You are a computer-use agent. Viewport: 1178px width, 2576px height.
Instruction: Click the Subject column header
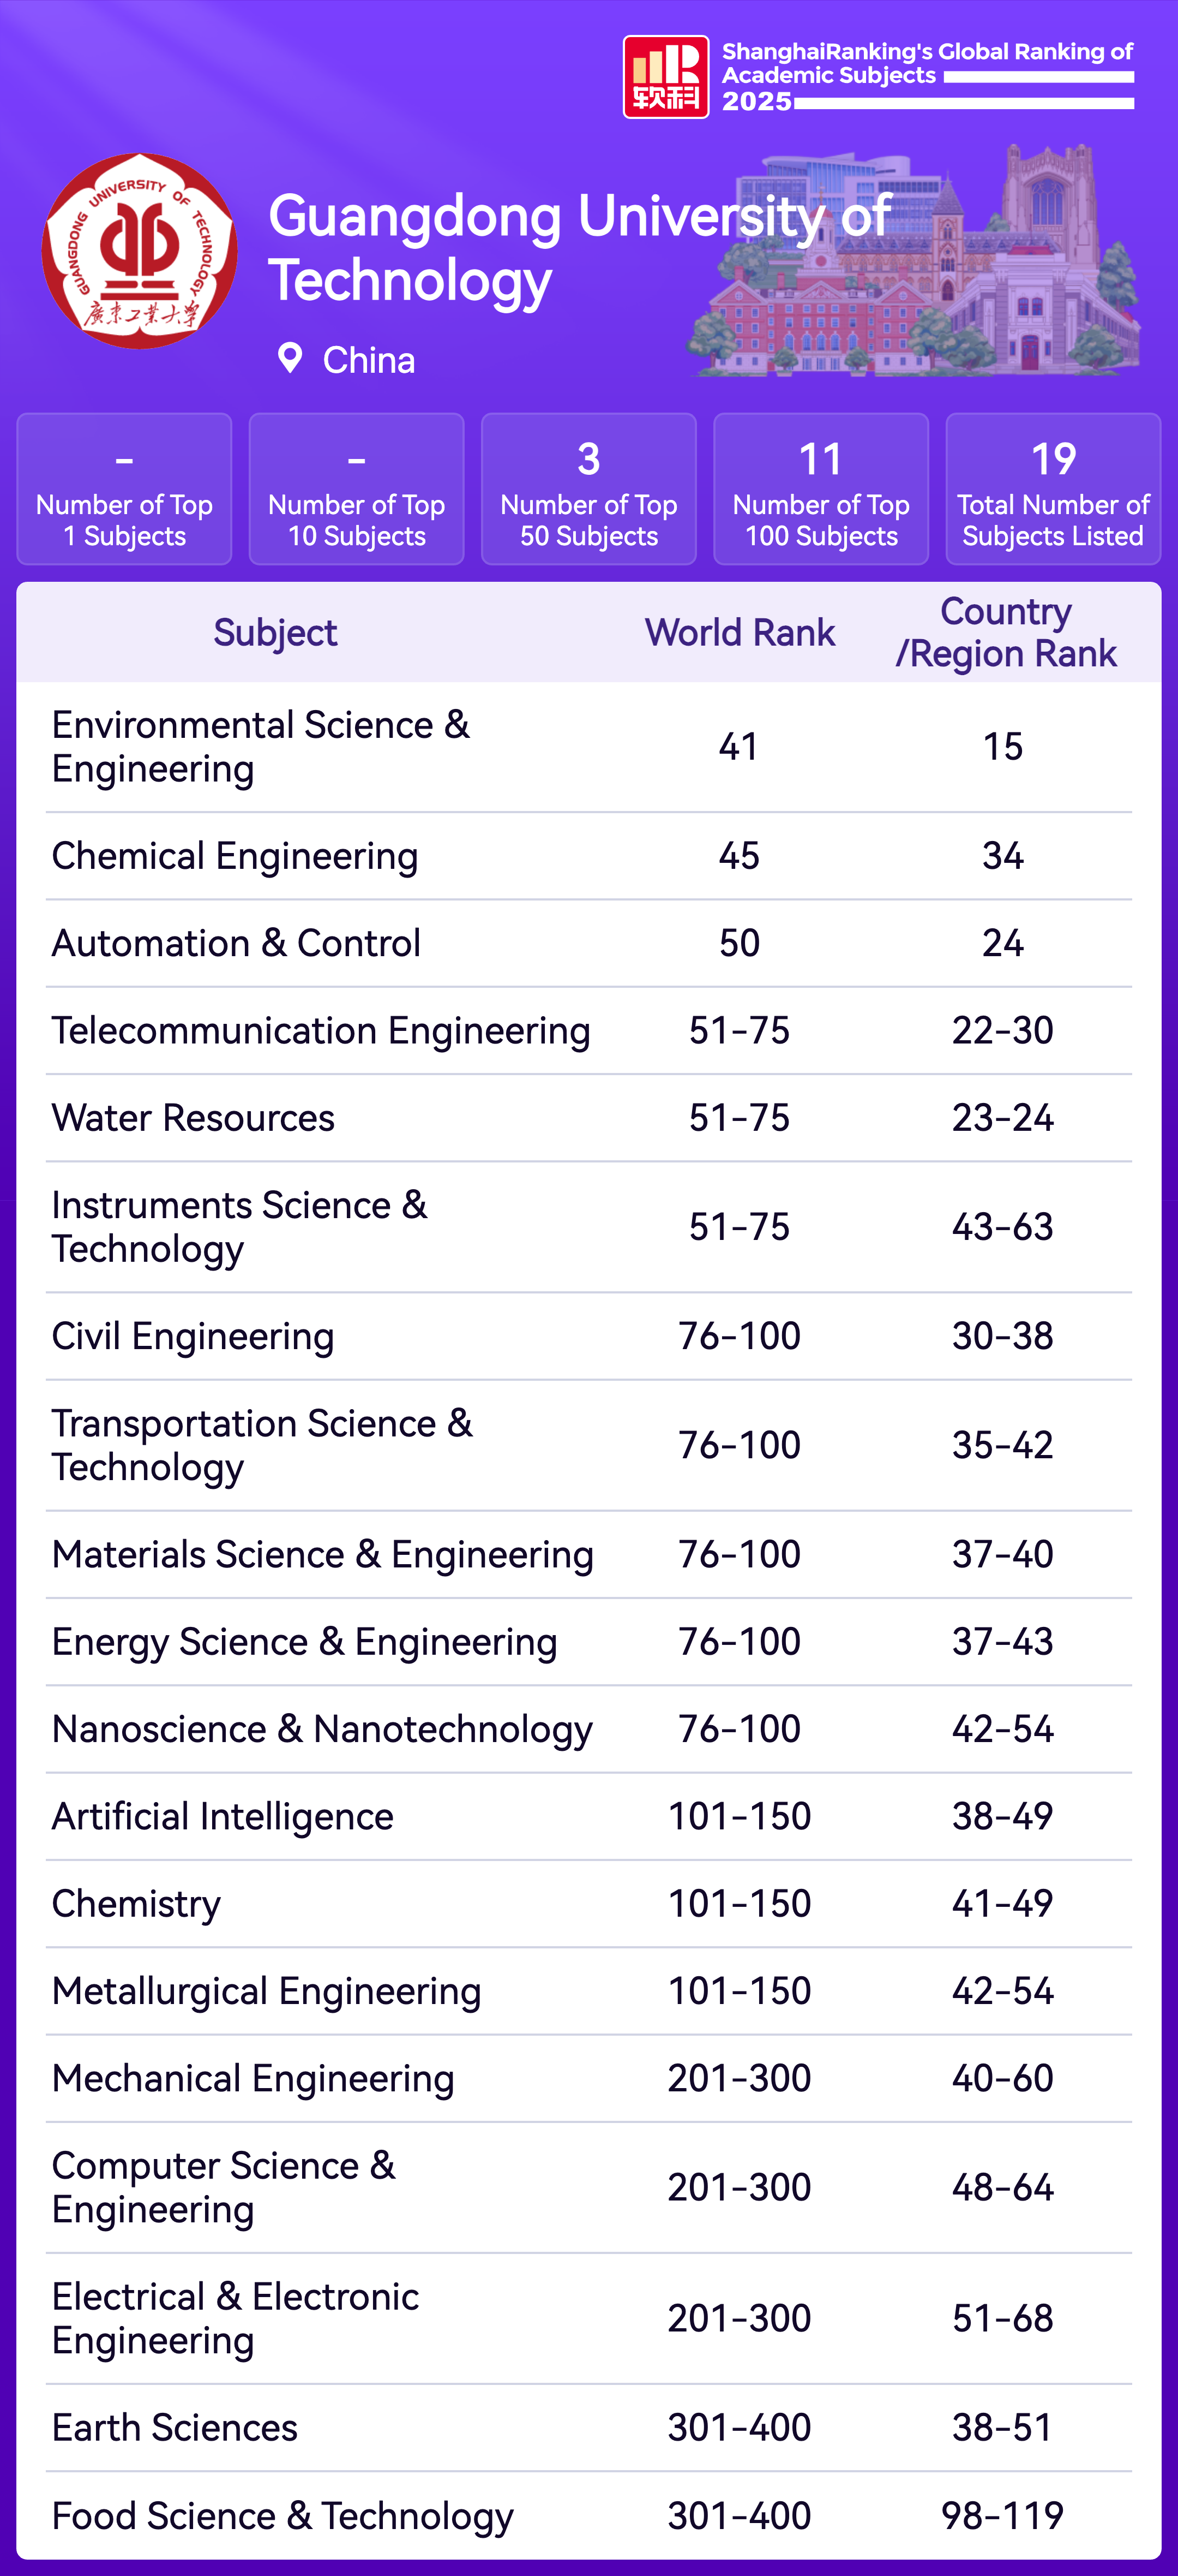(x=275, y=633)
